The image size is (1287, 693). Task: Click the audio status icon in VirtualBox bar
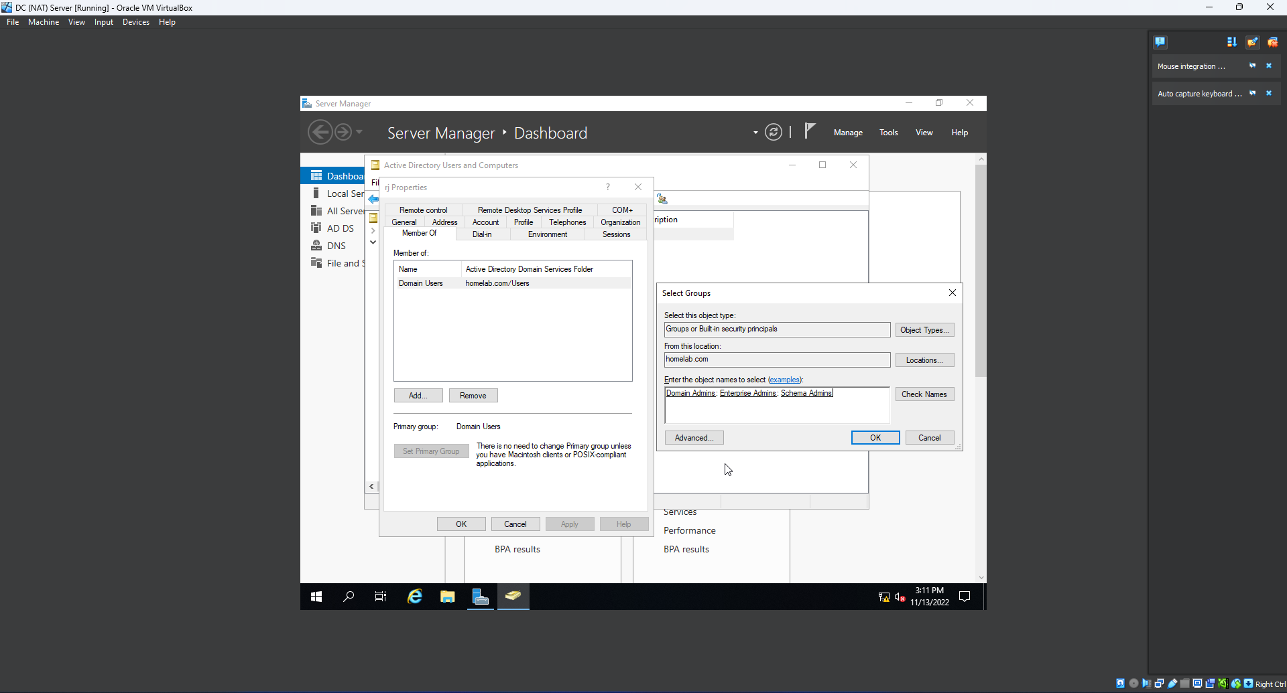1146,684
